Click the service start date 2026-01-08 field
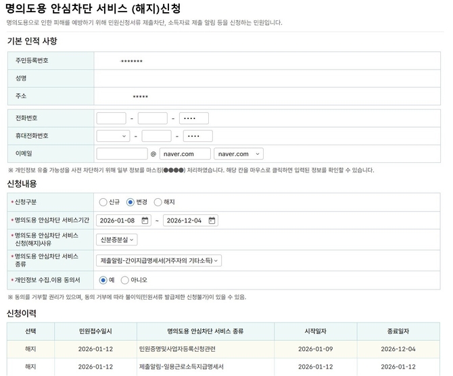The width and height of the screenshot is (453, 376). pyautogui.click(x=119, y=220)
